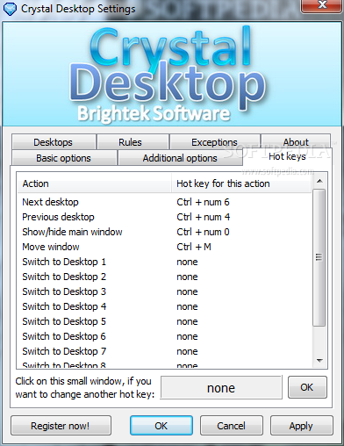Select the Hot keys tab
Viewport: 344px width, 446px height.
click(287, 157)
